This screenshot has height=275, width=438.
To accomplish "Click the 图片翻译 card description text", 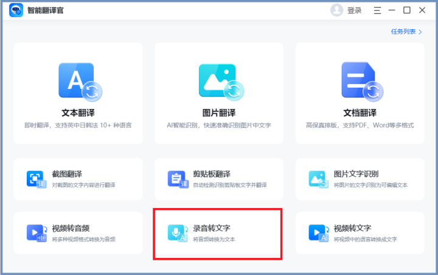I will 219,125.
